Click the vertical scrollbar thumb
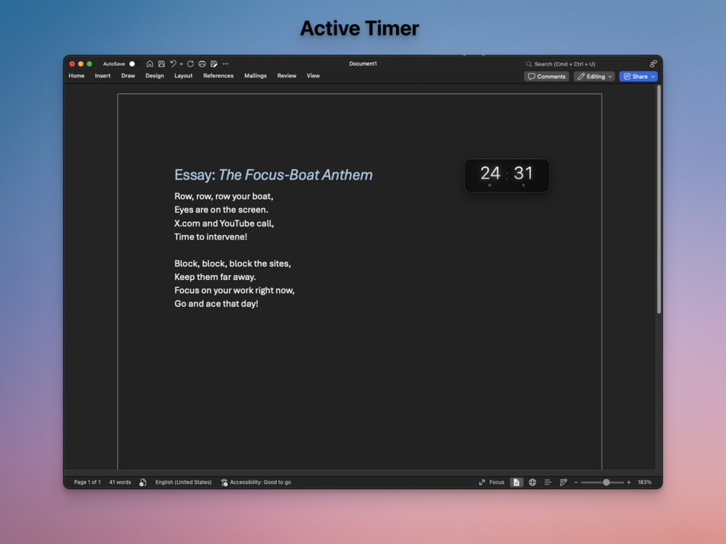726x544 pixels. pos(659,200)
